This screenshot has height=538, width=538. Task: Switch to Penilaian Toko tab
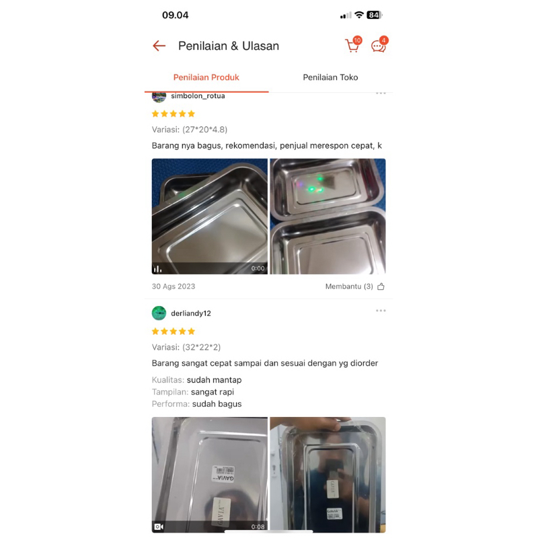coord(330,77)
